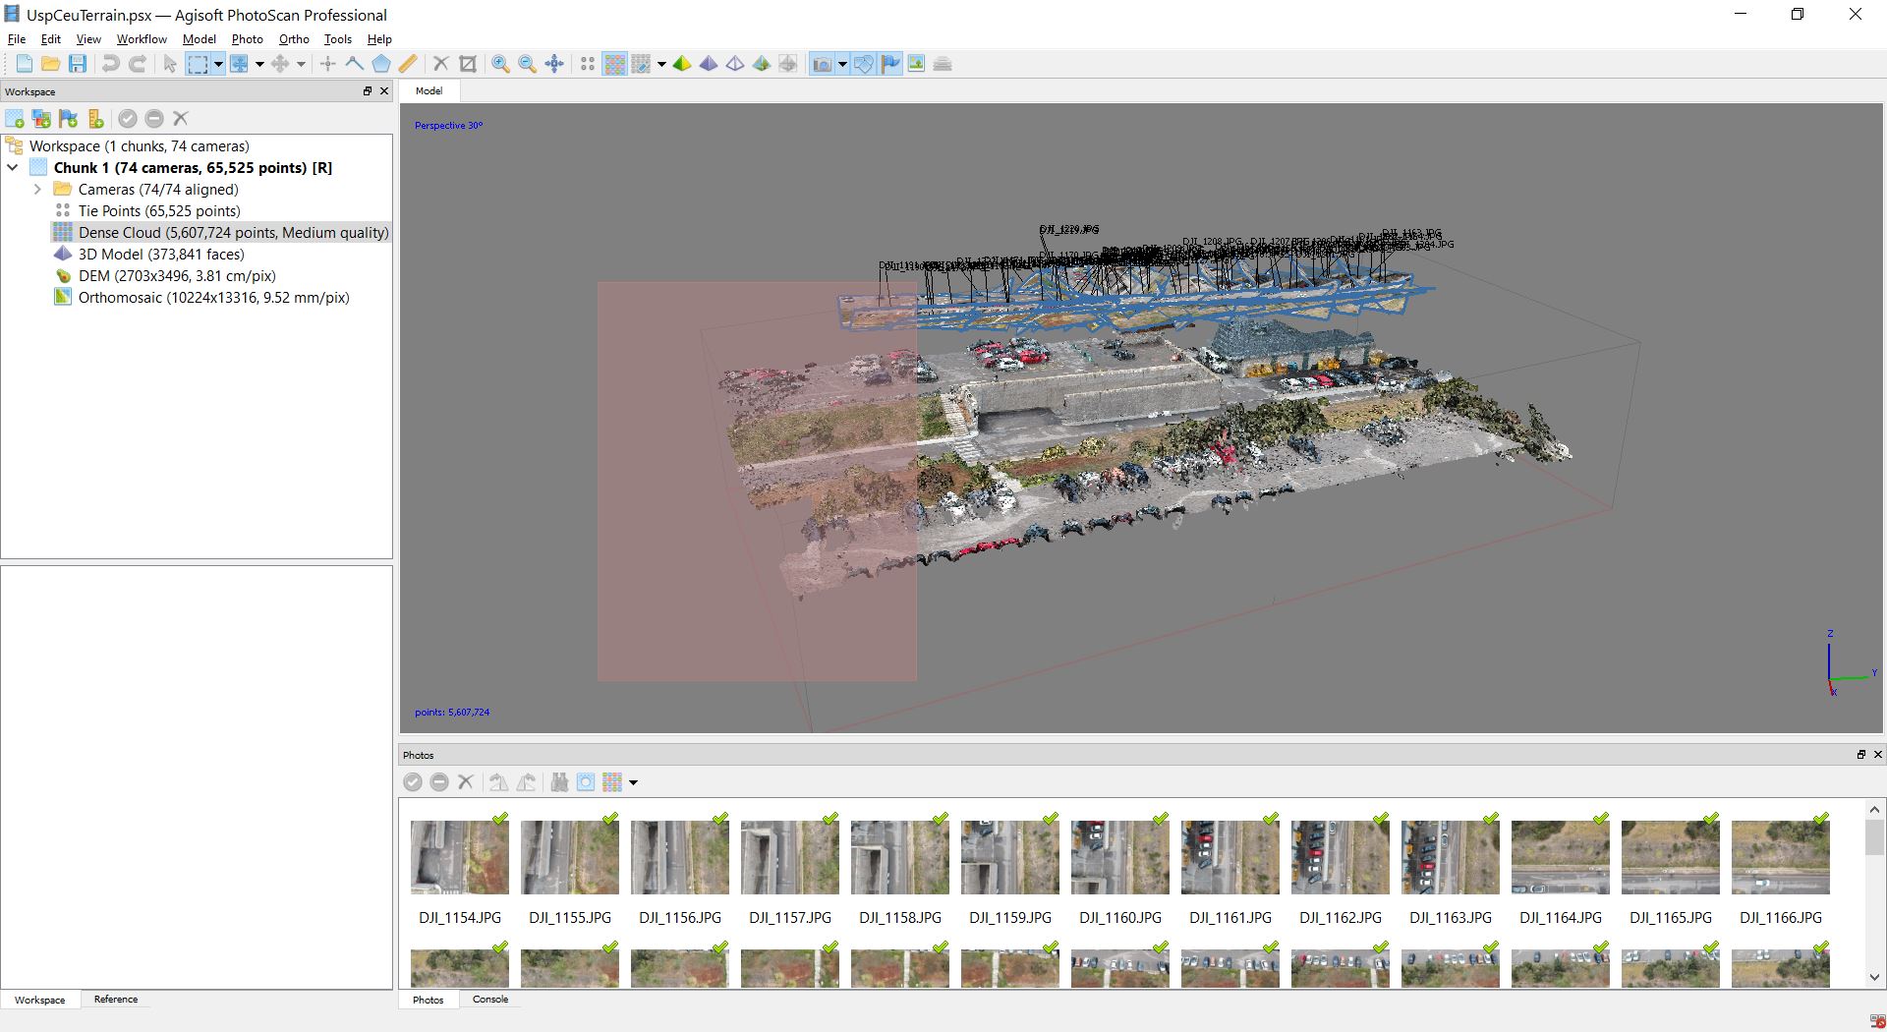Switch view to Dense Cloud icon
The height and width of the screenshot is (1032, 1887).
[614, 64]
